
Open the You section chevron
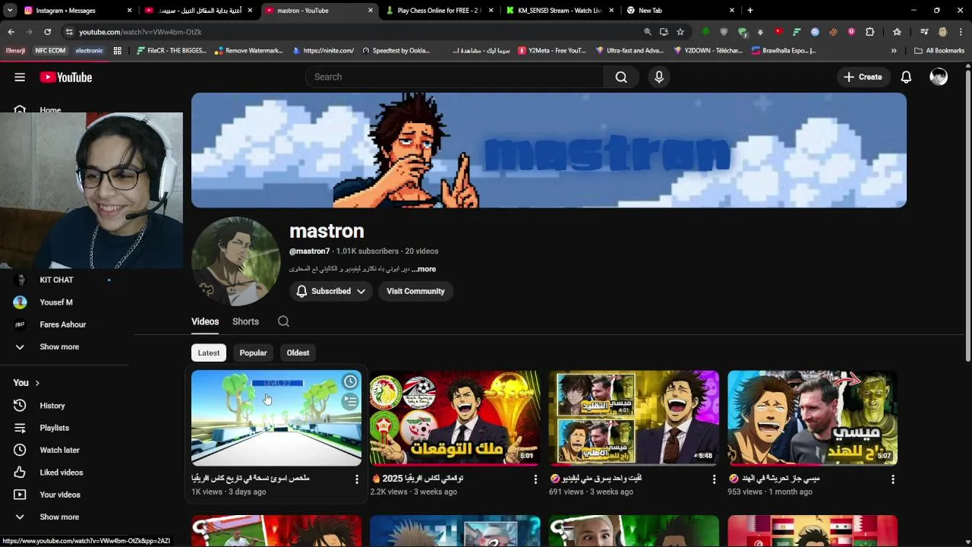(x=37, y=383)
